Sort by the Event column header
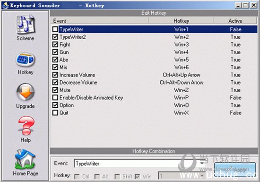260x182 pixels. click(99, 21)
